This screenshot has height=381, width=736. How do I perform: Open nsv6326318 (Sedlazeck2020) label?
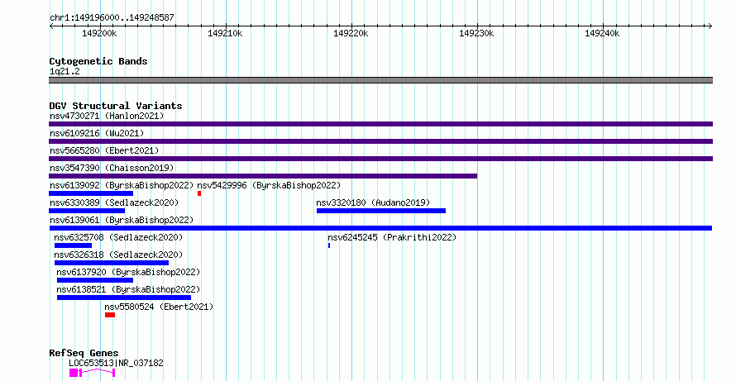(118, 255)
